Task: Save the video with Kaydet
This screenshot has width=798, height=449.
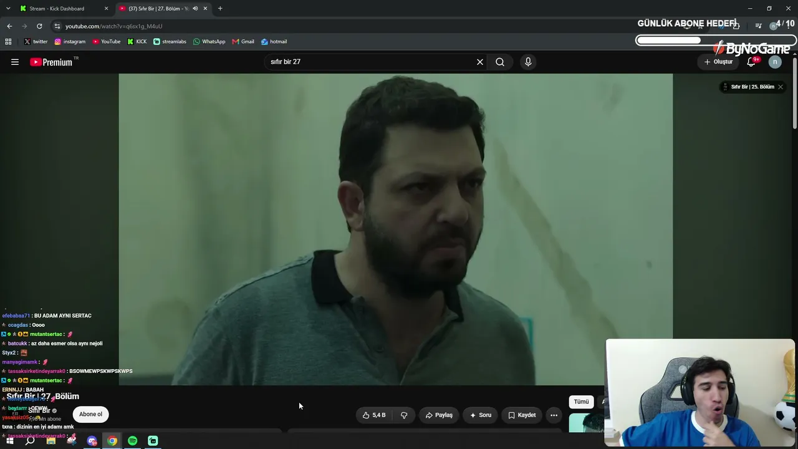Action: [x=522, y=415]
